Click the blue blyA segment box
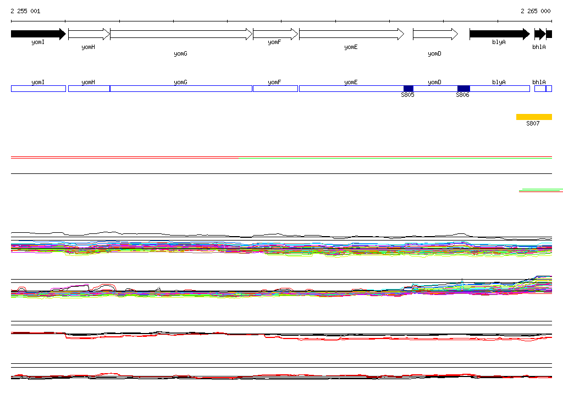563x393 pixels. click(500, 89)
